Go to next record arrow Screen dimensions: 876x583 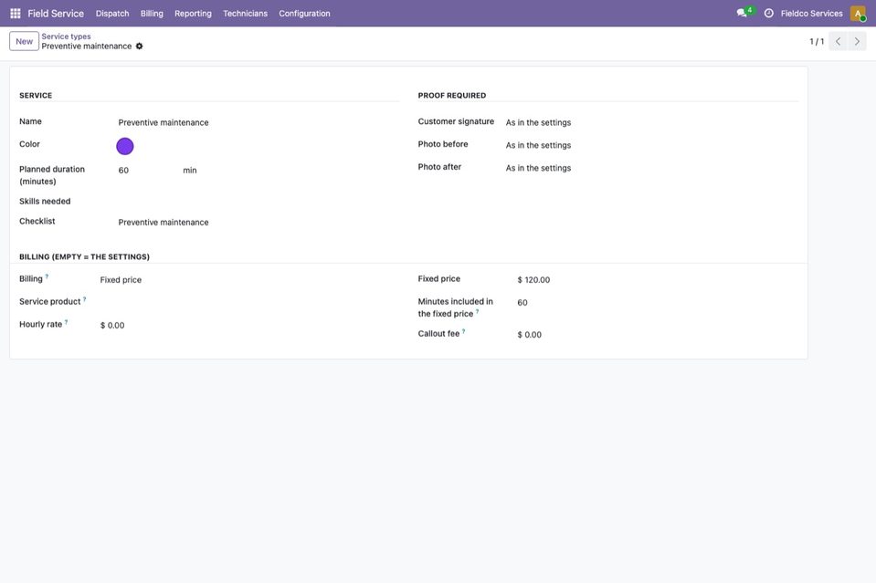[857, 41]
